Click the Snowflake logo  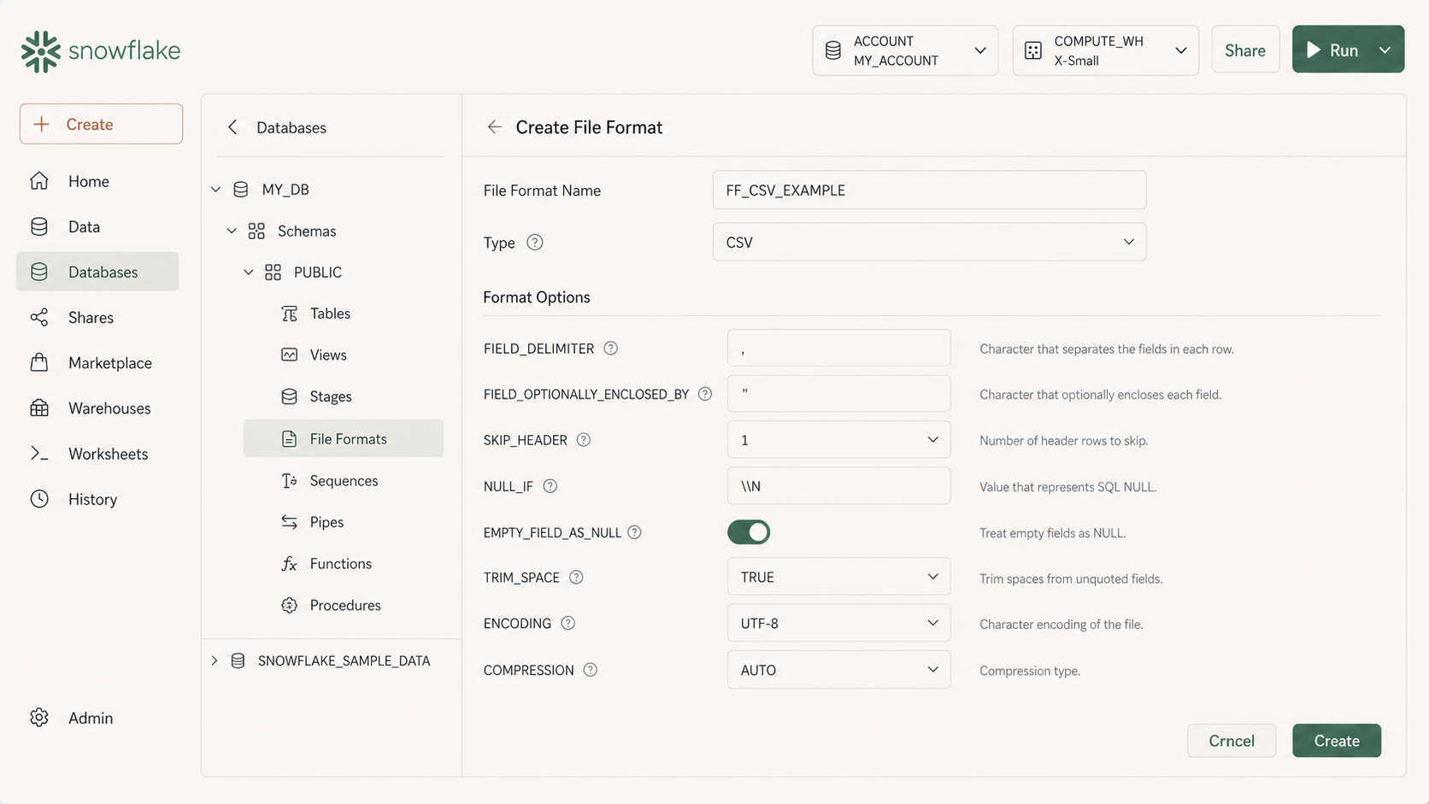click(101, 51)
